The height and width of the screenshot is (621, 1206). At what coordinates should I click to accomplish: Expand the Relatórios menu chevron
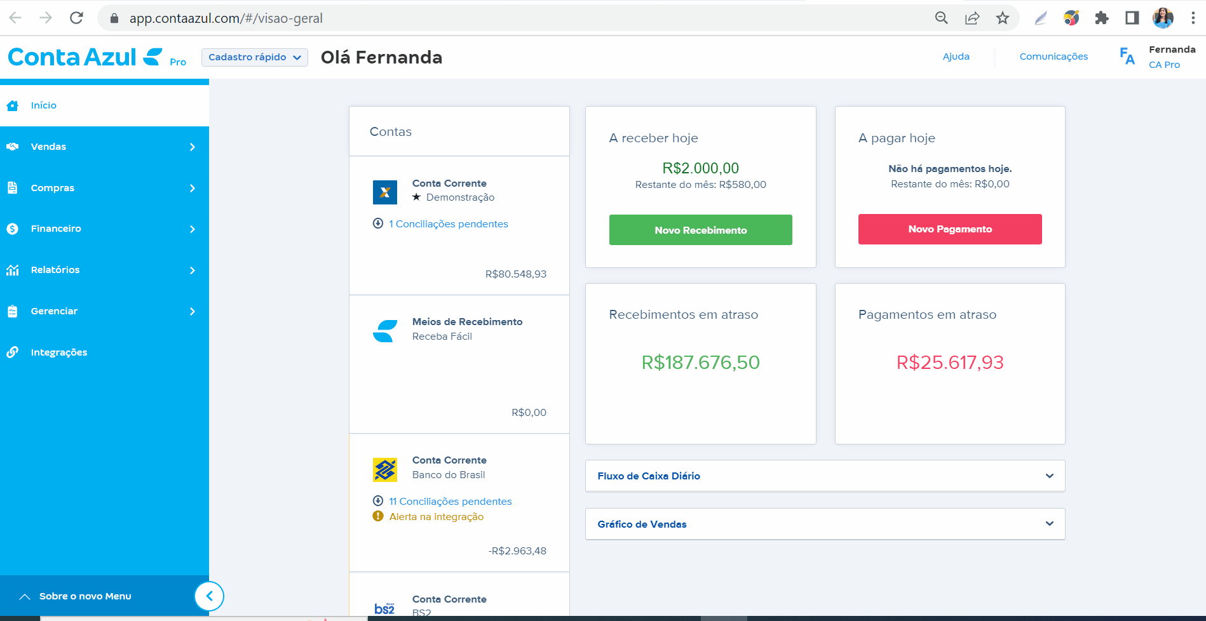(193, 270)
